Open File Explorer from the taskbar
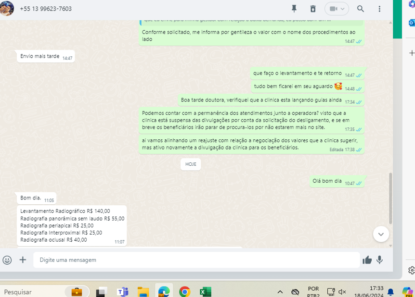The image size is (415, 297). 143,292
